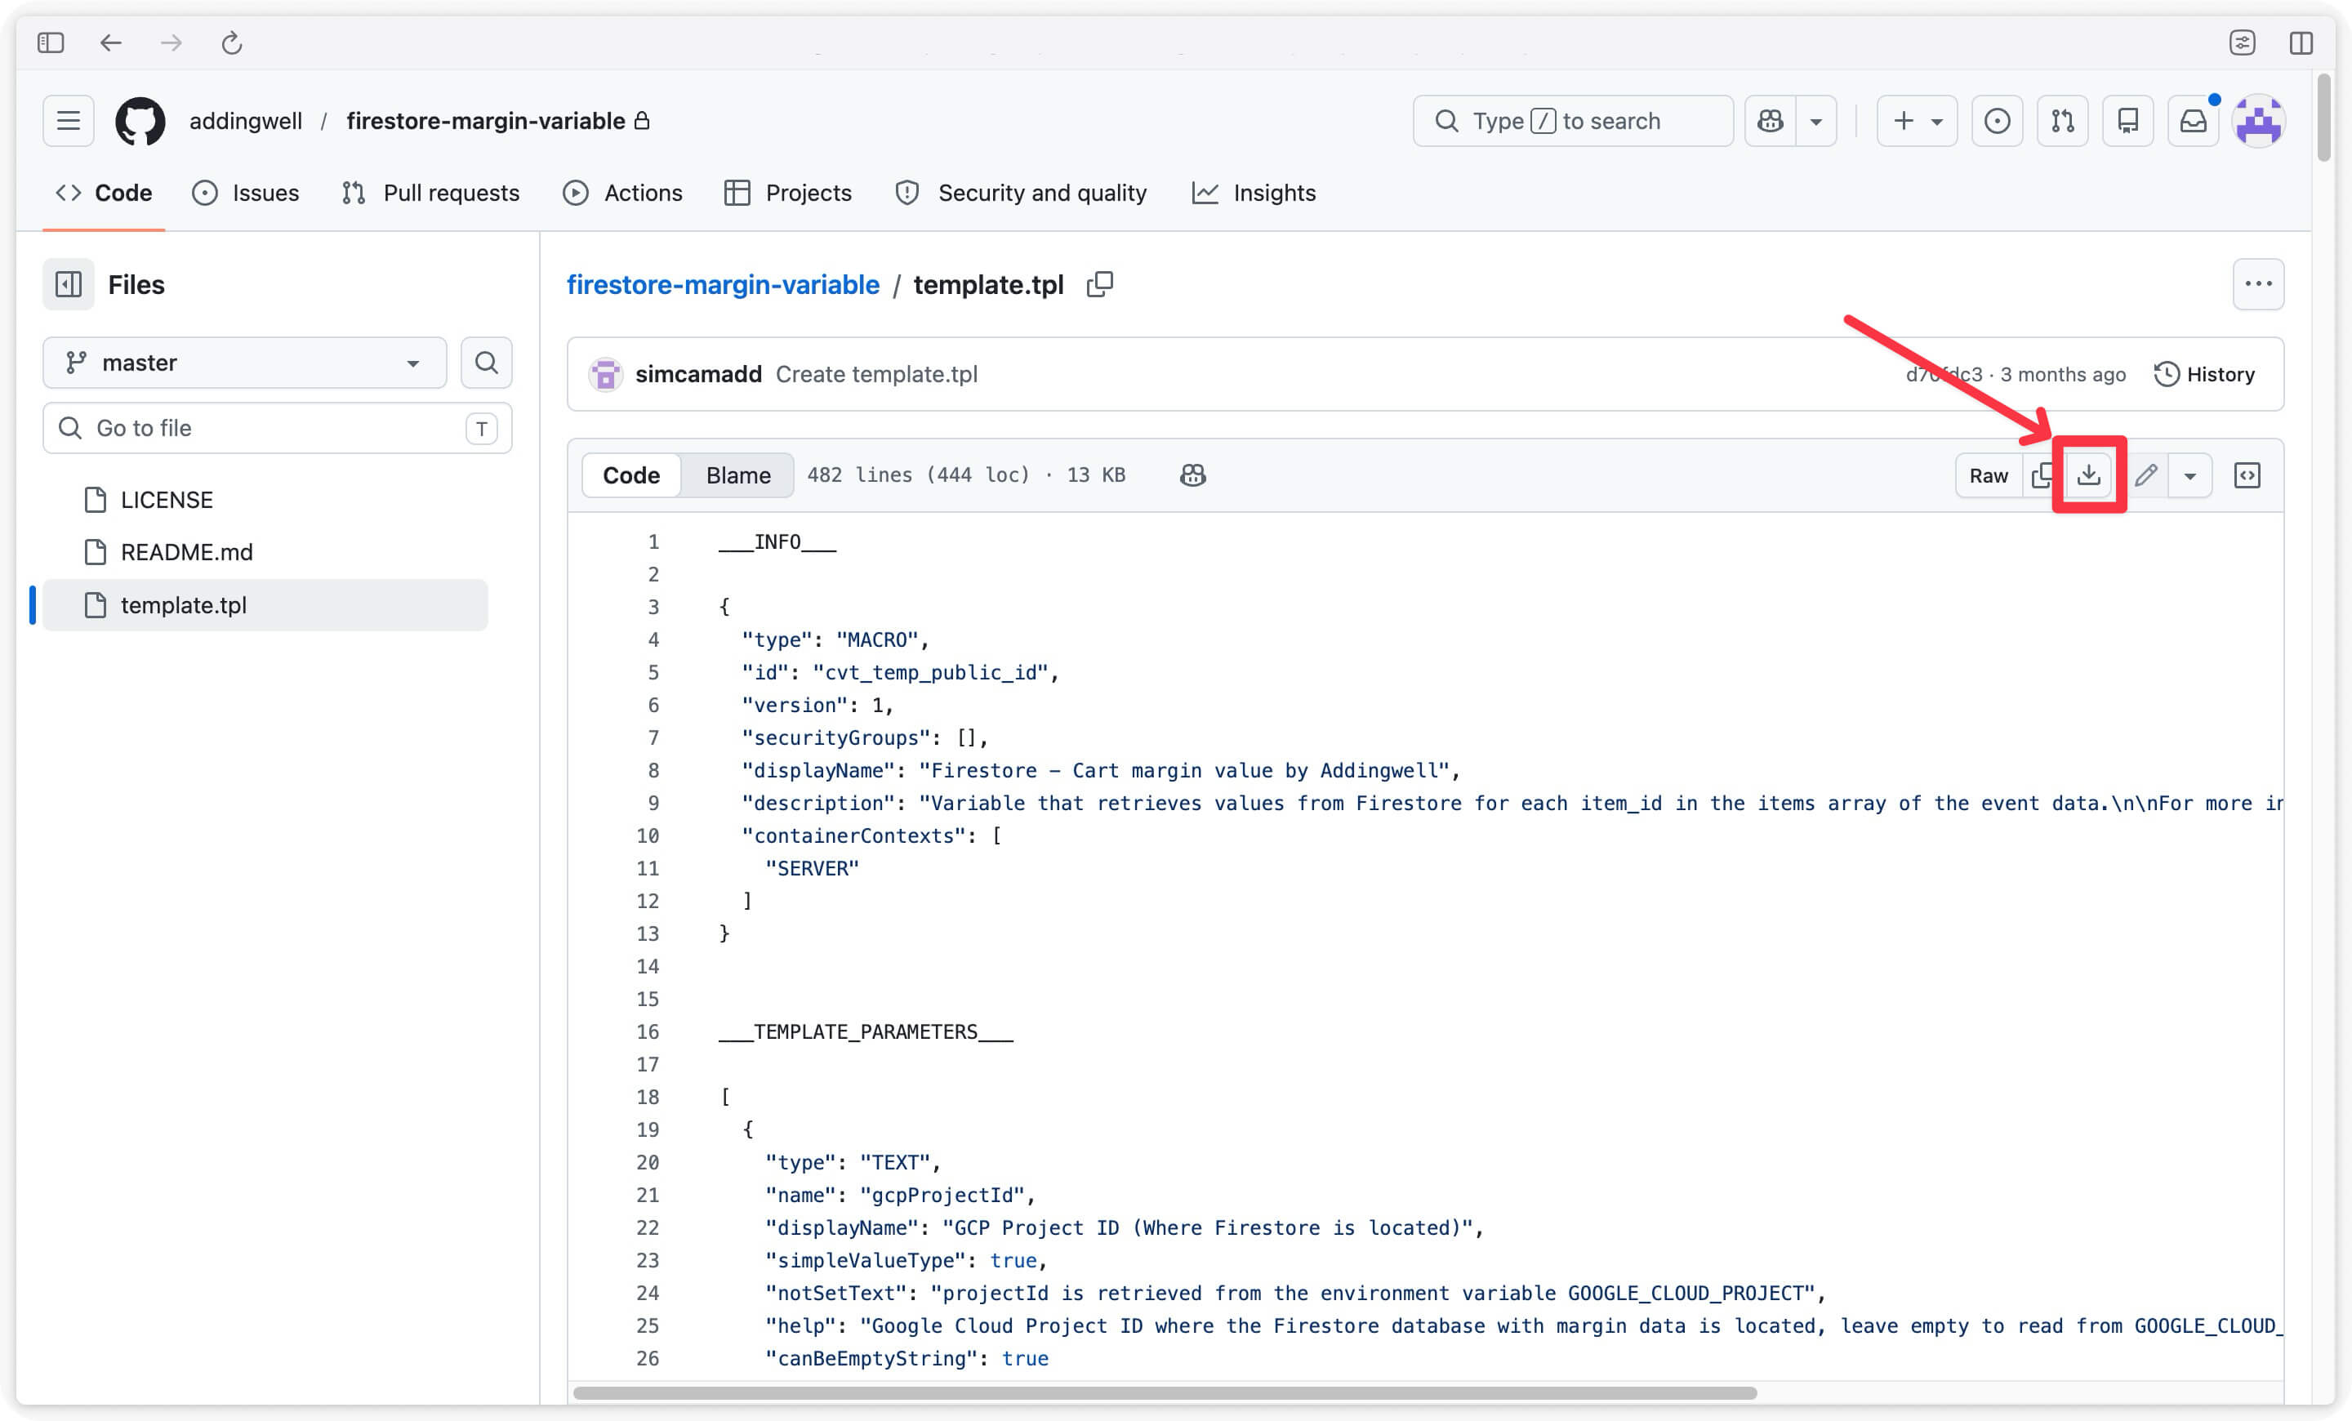Viewport: 2352px width, 1421px height.
Task: Open the user avatar menu
Action: [2258, 121]
